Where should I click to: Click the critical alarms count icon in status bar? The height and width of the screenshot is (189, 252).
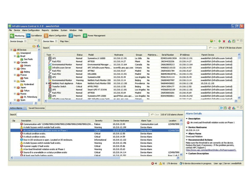(x=152, y=163)
